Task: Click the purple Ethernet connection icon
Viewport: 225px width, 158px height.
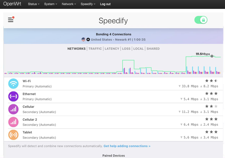Action: point(13,96)
